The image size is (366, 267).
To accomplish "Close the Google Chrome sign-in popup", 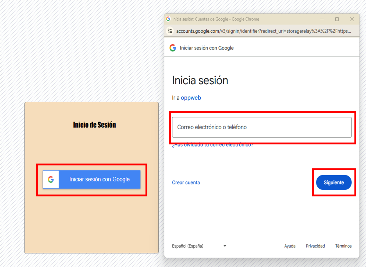I will pyautogui.click(x=352, y=19).
